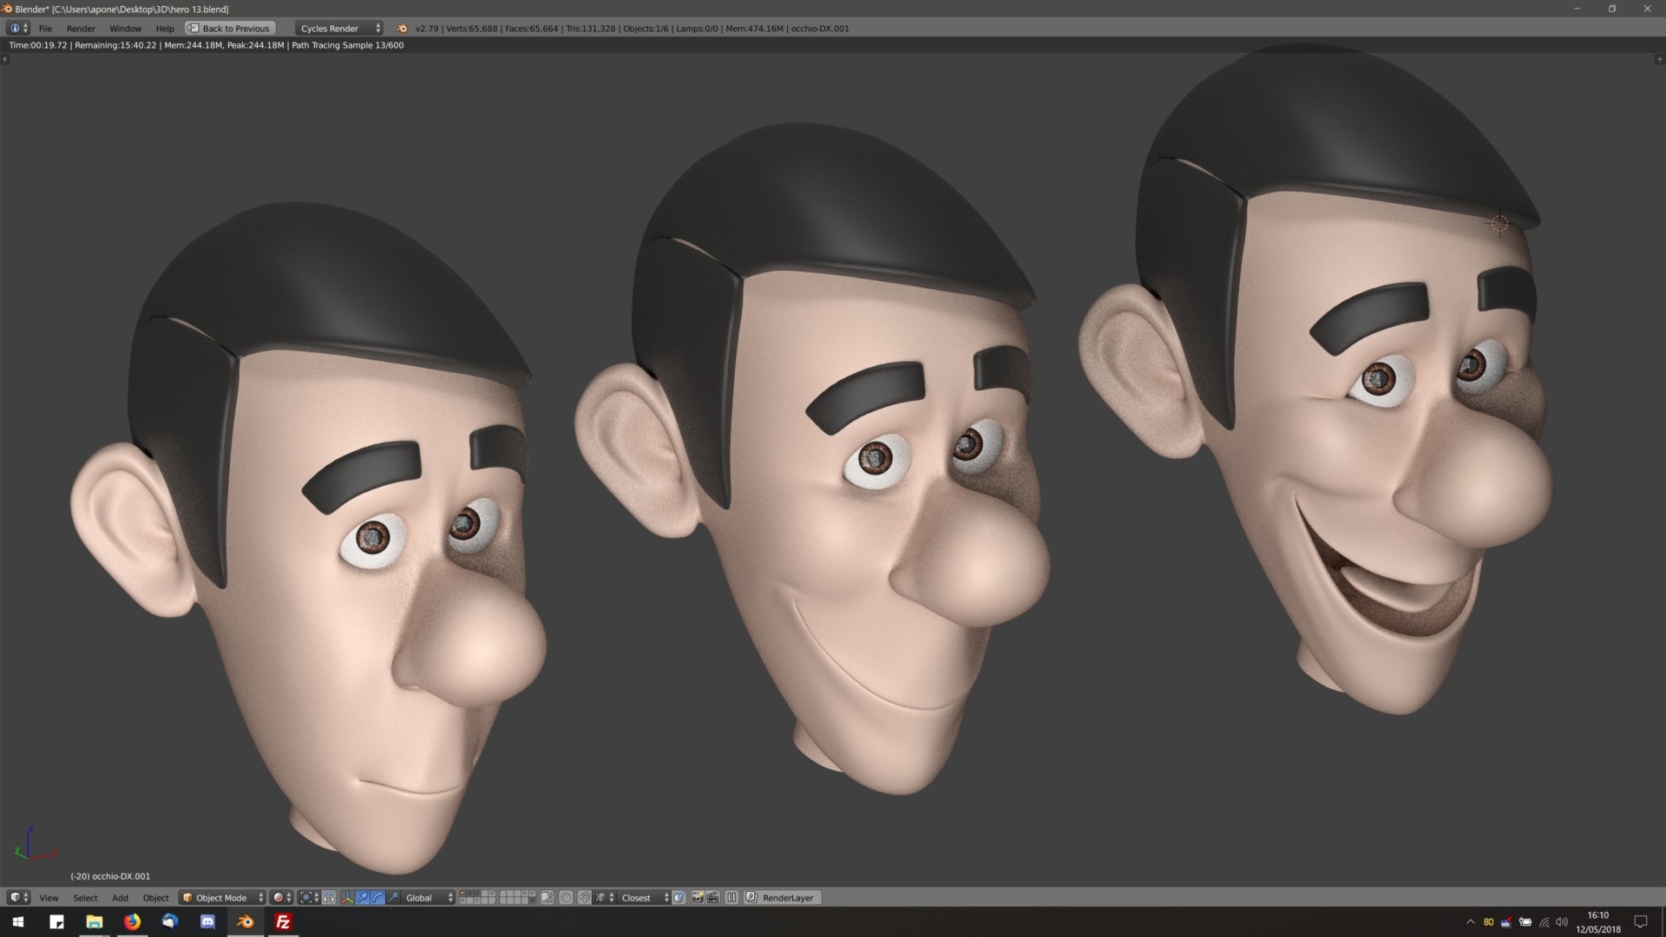Click the Back to Previous button
This screenshot has width=1666, height=937.
click(230, 29)
